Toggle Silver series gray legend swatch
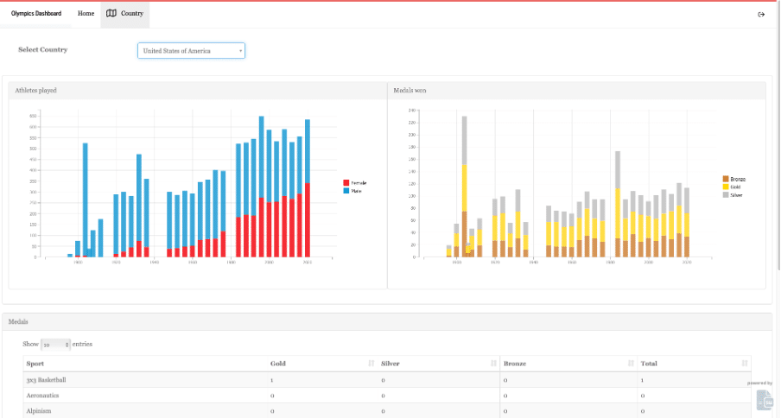Viewport: 781px width, 418px height. [726, 195]
